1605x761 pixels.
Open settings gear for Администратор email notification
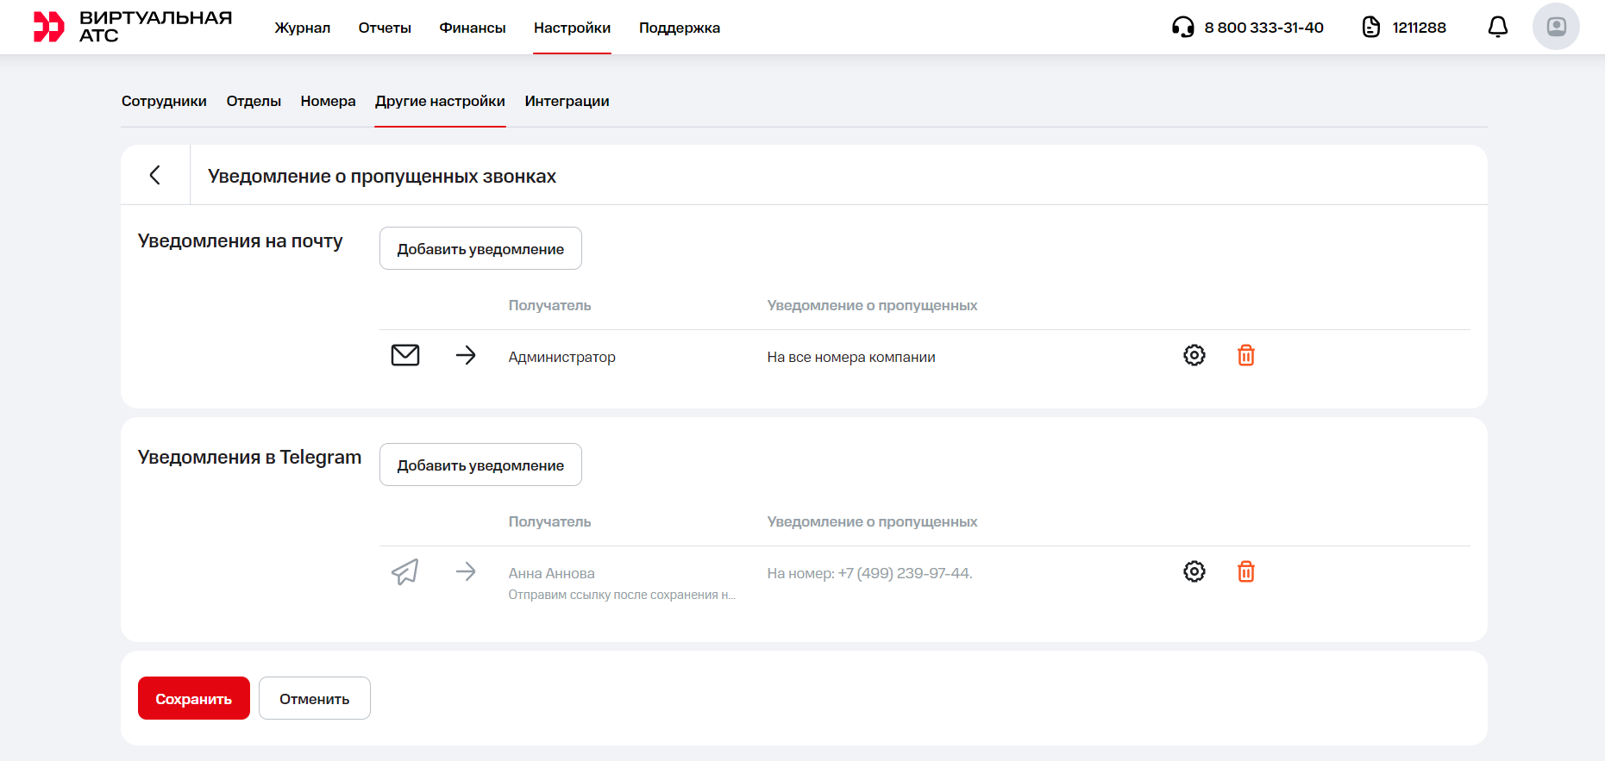coord(1194,355)
